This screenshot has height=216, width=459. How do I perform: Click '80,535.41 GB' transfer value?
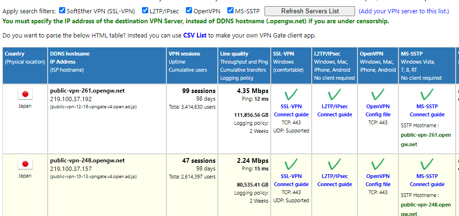click(x=253, y=185)
